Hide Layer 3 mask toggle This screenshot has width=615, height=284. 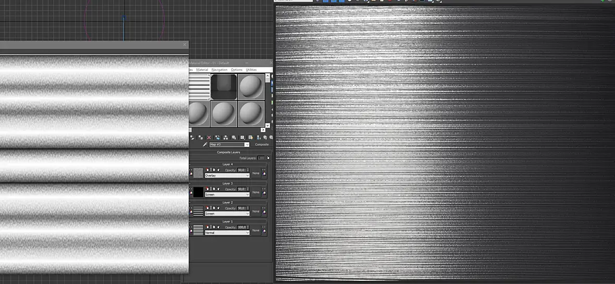click(x=264, y=189)
